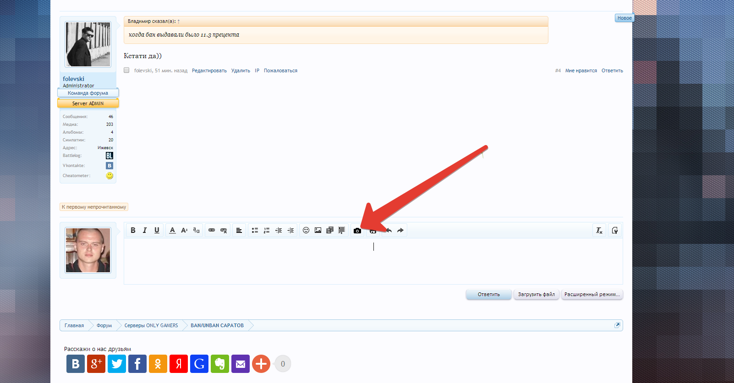
Task: Insert a smiley via the editor toolbar
Action: click(x=306, y=230)
